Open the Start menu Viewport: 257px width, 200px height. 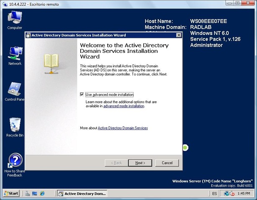[11, 194]
